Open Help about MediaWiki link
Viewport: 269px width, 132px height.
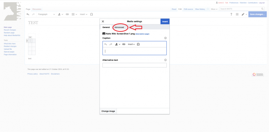point(12,36)
